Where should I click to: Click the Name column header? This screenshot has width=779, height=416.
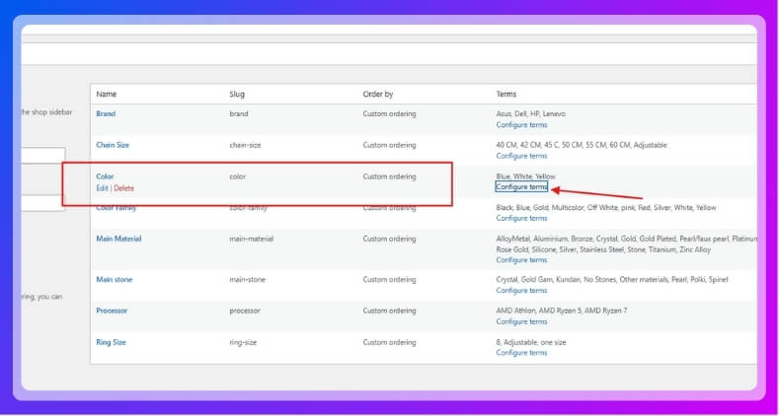coord(107,95)
